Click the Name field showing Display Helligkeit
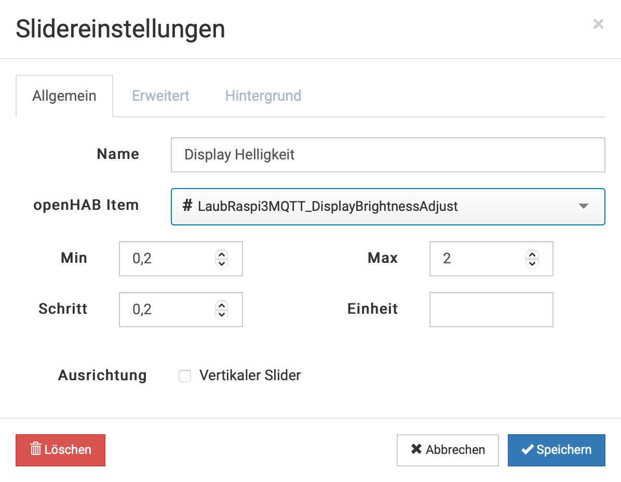 387,155
